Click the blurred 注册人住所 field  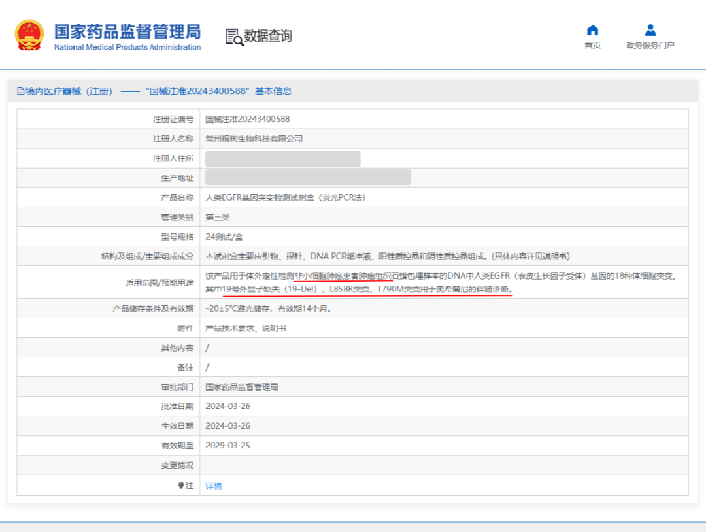282,158
